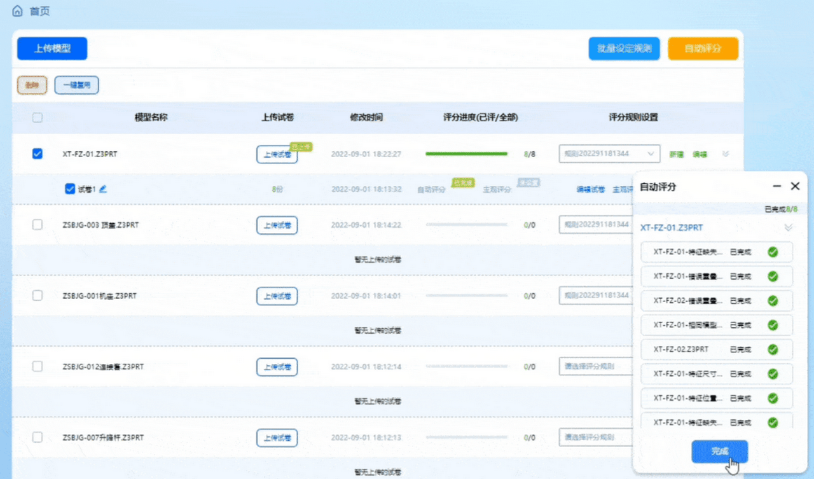814x479 pixels.
Task: Click the ZSBJG-003 顶盖 progress bar
Action: 466,225
